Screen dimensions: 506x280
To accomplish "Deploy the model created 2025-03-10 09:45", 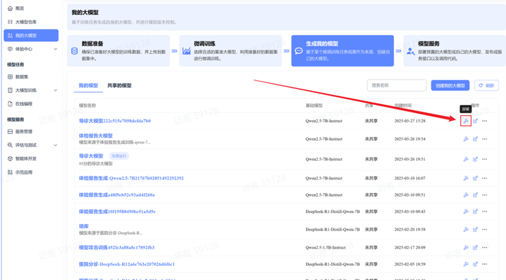I will [466, 211].
